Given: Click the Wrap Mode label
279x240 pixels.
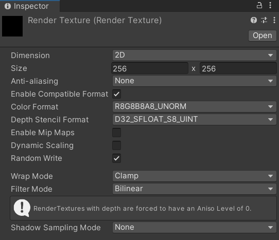Looking at the screenshot, I should coord(32,176).
